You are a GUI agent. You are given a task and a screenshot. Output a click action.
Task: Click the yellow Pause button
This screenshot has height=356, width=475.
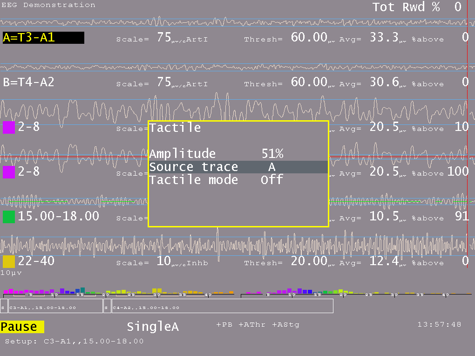pyautogui.click(x=22, y=327)
